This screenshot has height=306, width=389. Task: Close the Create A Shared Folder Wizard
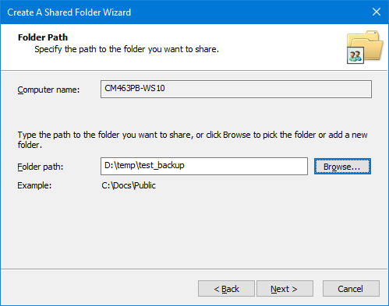pyautogui.click(x=377, y=12)
